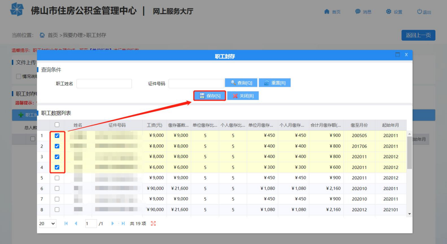
Task: Click the 保存[S] save button
Action: [210, 96]
